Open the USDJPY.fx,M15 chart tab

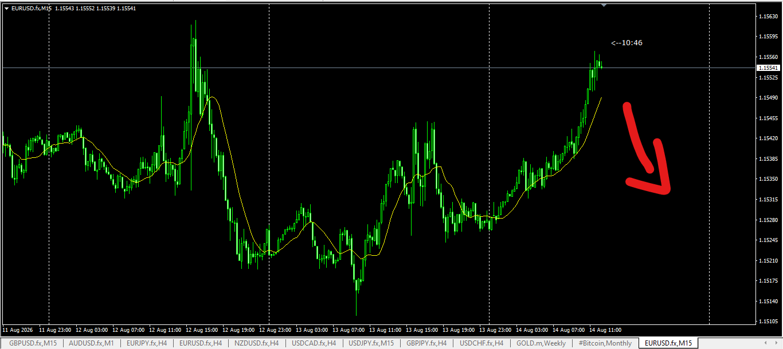tap(371, 343)
